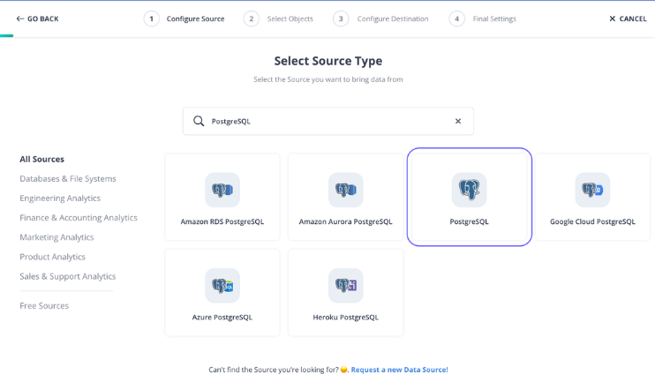Viewport: 655px width, 389px height.
Task: Click the Amazon RDS PostgreSQL elephant icon
Action: [x=222, y=190]
